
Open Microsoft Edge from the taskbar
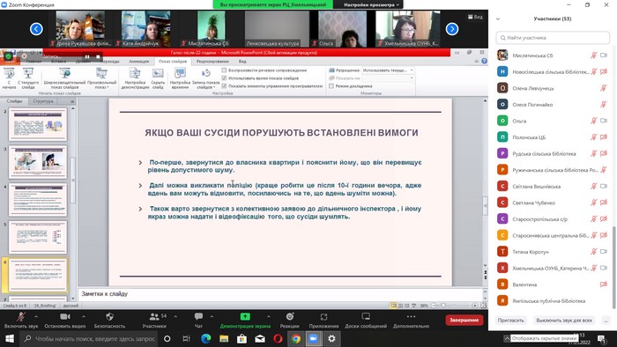click(x=205, y=338)
